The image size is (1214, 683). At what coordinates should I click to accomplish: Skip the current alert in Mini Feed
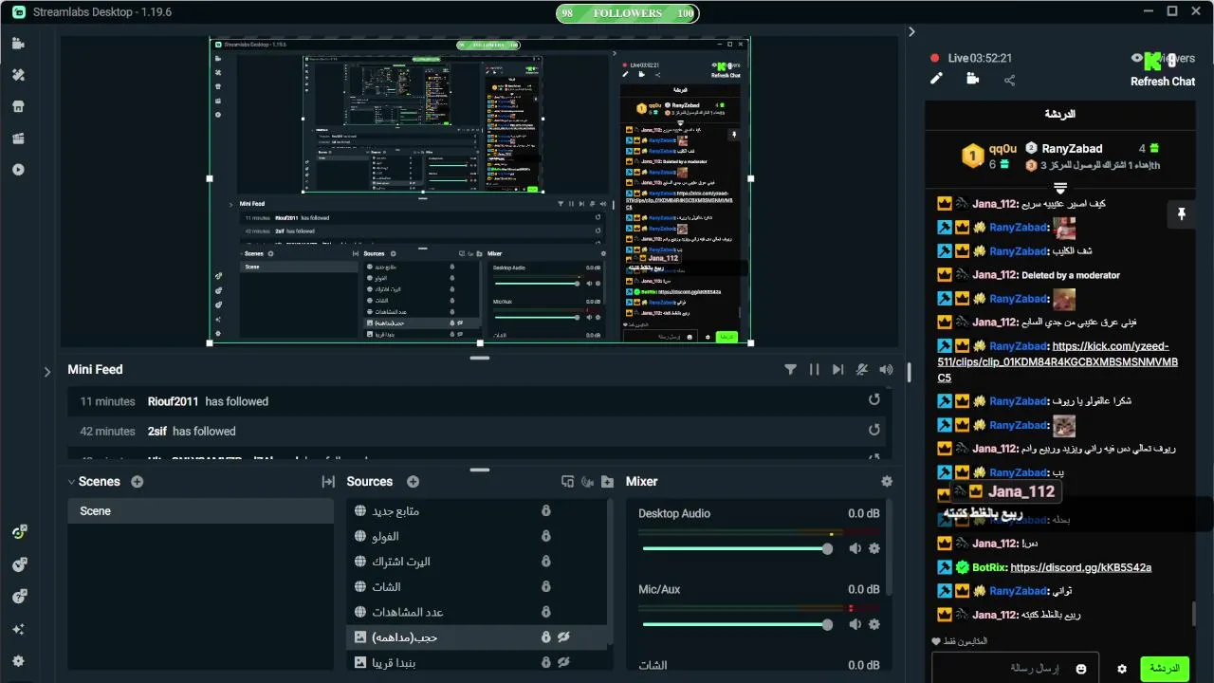coord(837,370)
